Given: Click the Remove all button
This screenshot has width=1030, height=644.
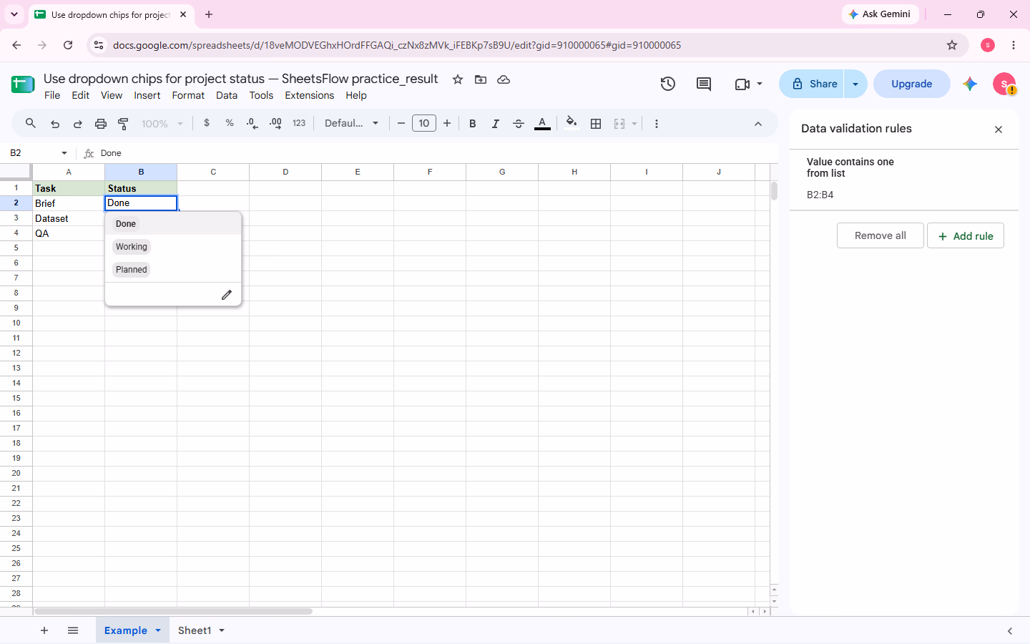Looking at the screenshot, I should (881, 235).
